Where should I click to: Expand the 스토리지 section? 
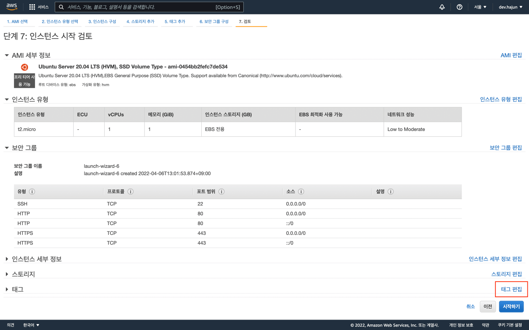click(x=7, y=274)
